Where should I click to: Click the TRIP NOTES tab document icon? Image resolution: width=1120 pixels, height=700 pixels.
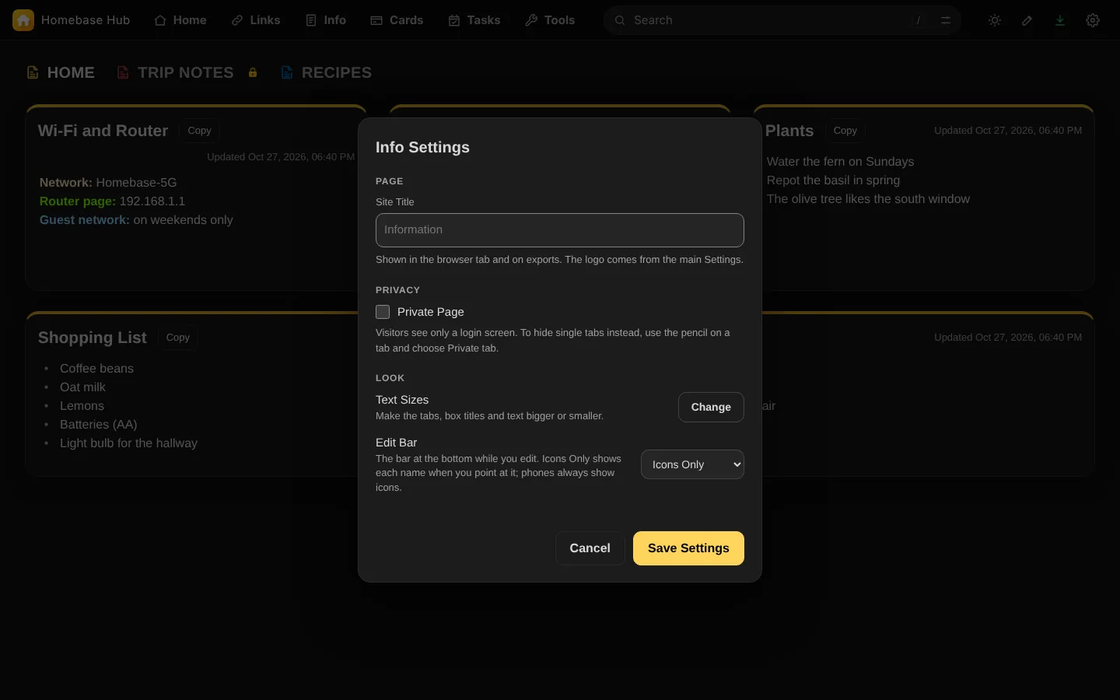click(123, 72)
